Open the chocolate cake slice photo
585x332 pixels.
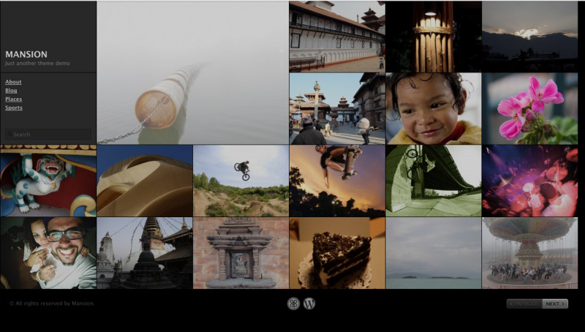tap(337, 253)
